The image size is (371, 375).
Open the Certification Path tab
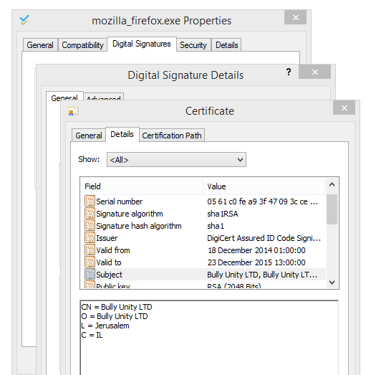(172, 136)
